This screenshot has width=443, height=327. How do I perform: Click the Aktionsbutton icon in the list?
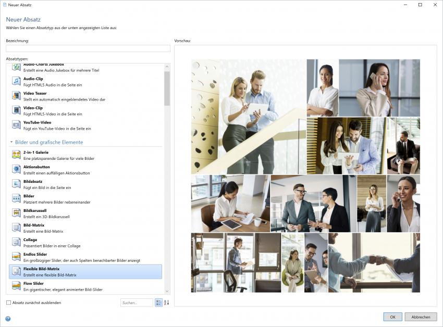tap(16, 169)
